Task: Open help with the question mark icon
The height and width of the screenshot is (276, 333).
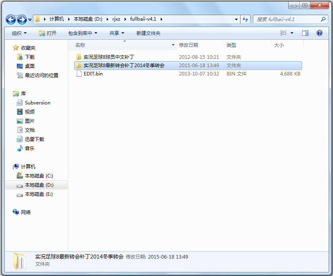Action: coord(319,33)
